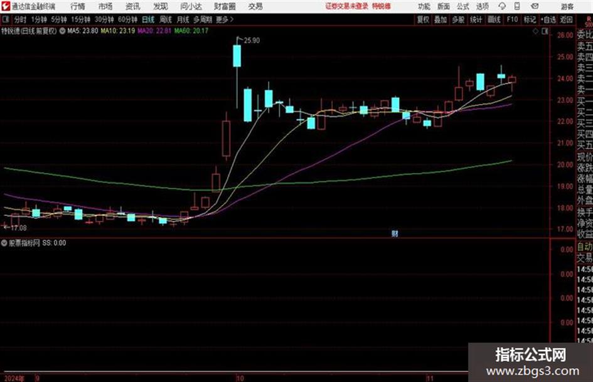
Task: Switch to 15分钟 chart period
Action: pyautogui.click(x=80, y=19)
